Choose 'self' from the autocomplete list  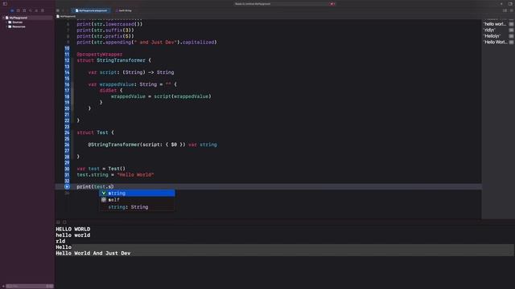pos(137,200)
